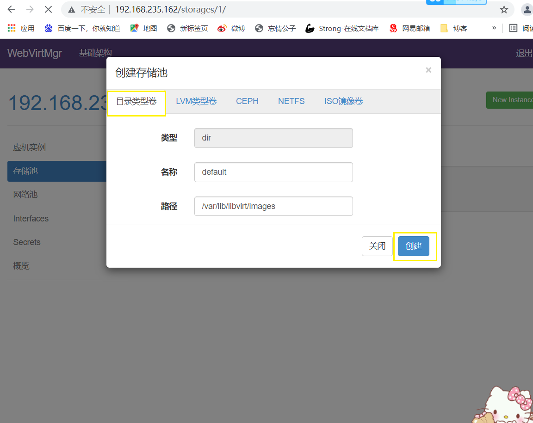This screenshot has width=533, height=423.
Task: Open the 应用 apps shortcut
Action: pos(21,28)
